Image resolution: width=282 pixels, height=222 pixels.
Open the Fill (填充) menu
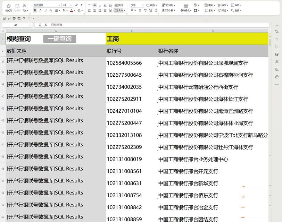tap(210, 5)
